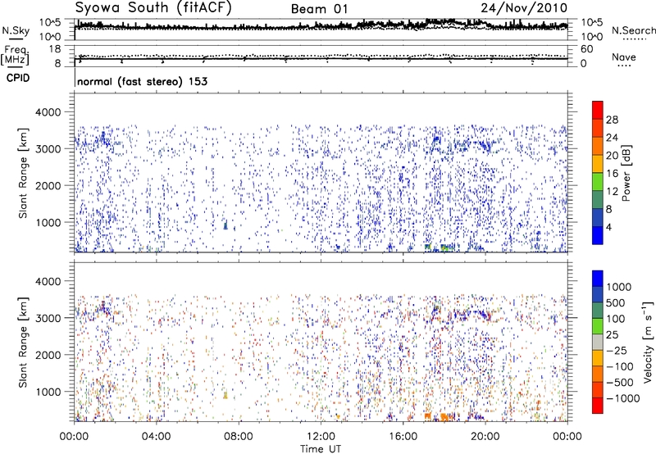
Task: Click the '2000' tick of velocity panel
Action: [x=48, y=355]
